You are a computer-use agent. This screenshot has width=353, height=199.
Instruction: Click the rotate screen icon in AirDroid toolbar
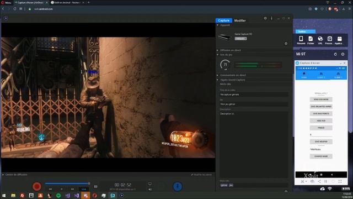pos(312,181)
